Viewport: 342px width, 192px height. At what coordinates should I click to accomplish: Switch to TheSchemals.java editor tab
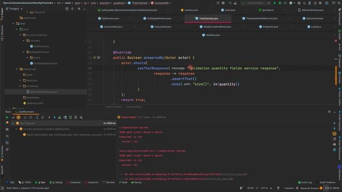click(x=208, y=19)
